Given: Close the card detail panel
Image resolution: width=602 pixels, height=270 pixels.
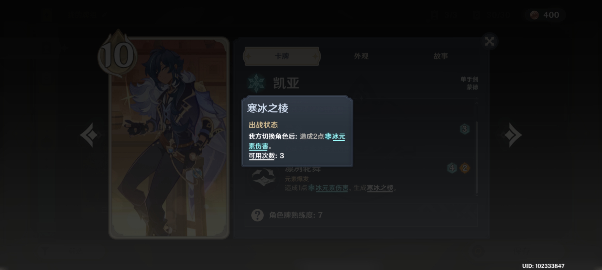Looking at the screenshot, I should 489,41.
